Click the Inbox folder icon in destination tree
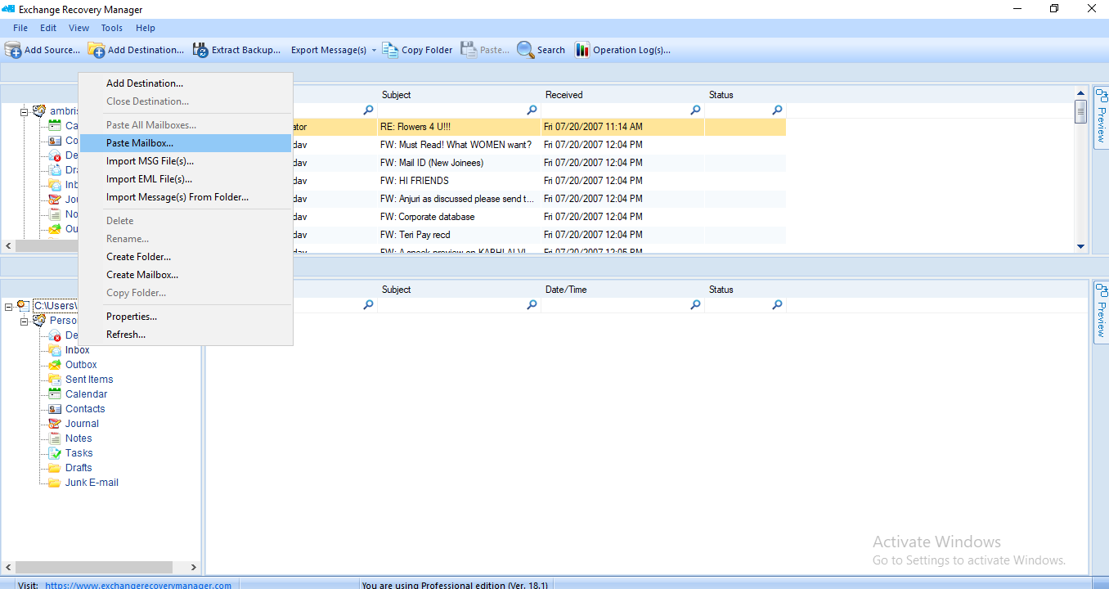The width and height of the screenshot is (1109, 589). coord(55,350)
